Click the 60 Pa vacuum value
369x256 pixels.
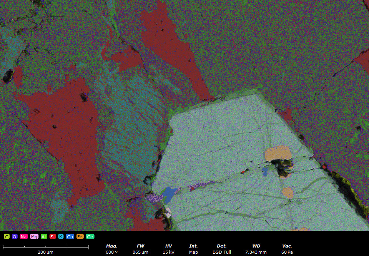[x=287, y=252]
